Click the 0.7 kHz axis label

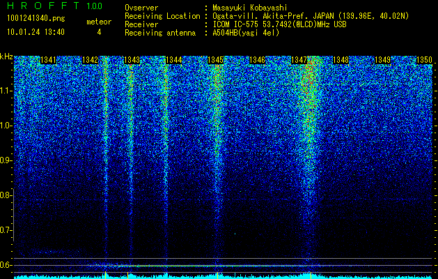[6, 230]
